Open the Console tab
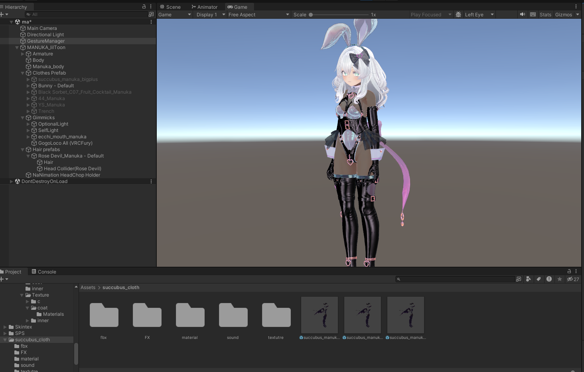The height and width of the screenshot is (372, 584). click(x=44, y=272)
